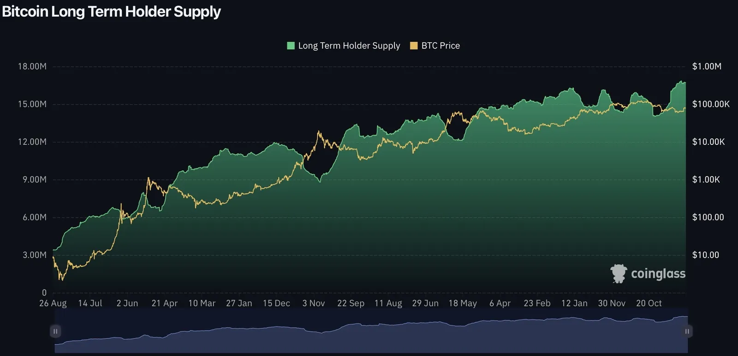Toggle the BTC Price legend series

pos(435,46)
